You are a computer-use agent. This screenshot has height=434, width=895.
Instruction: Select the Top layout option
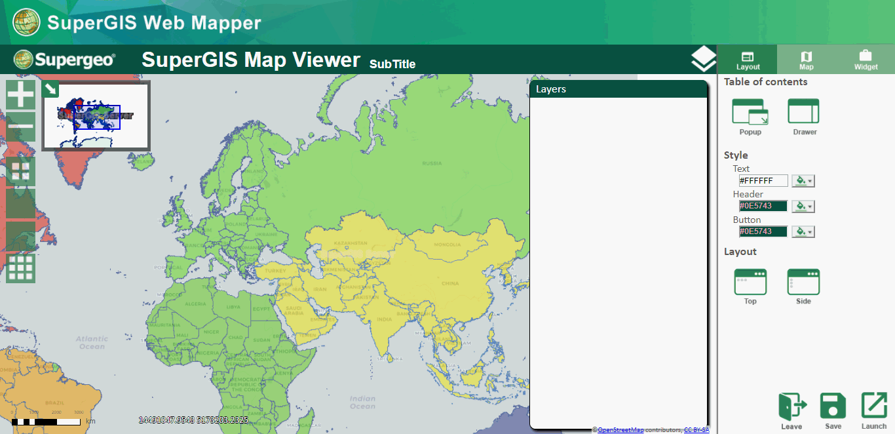click(750, 287)
